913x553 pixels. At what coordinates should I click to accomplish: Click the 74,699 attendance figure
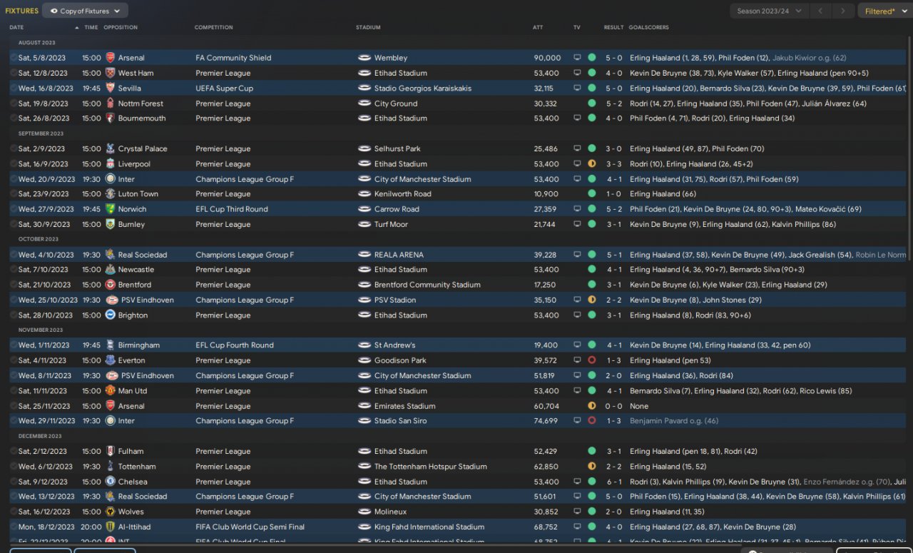pos(546,421)
